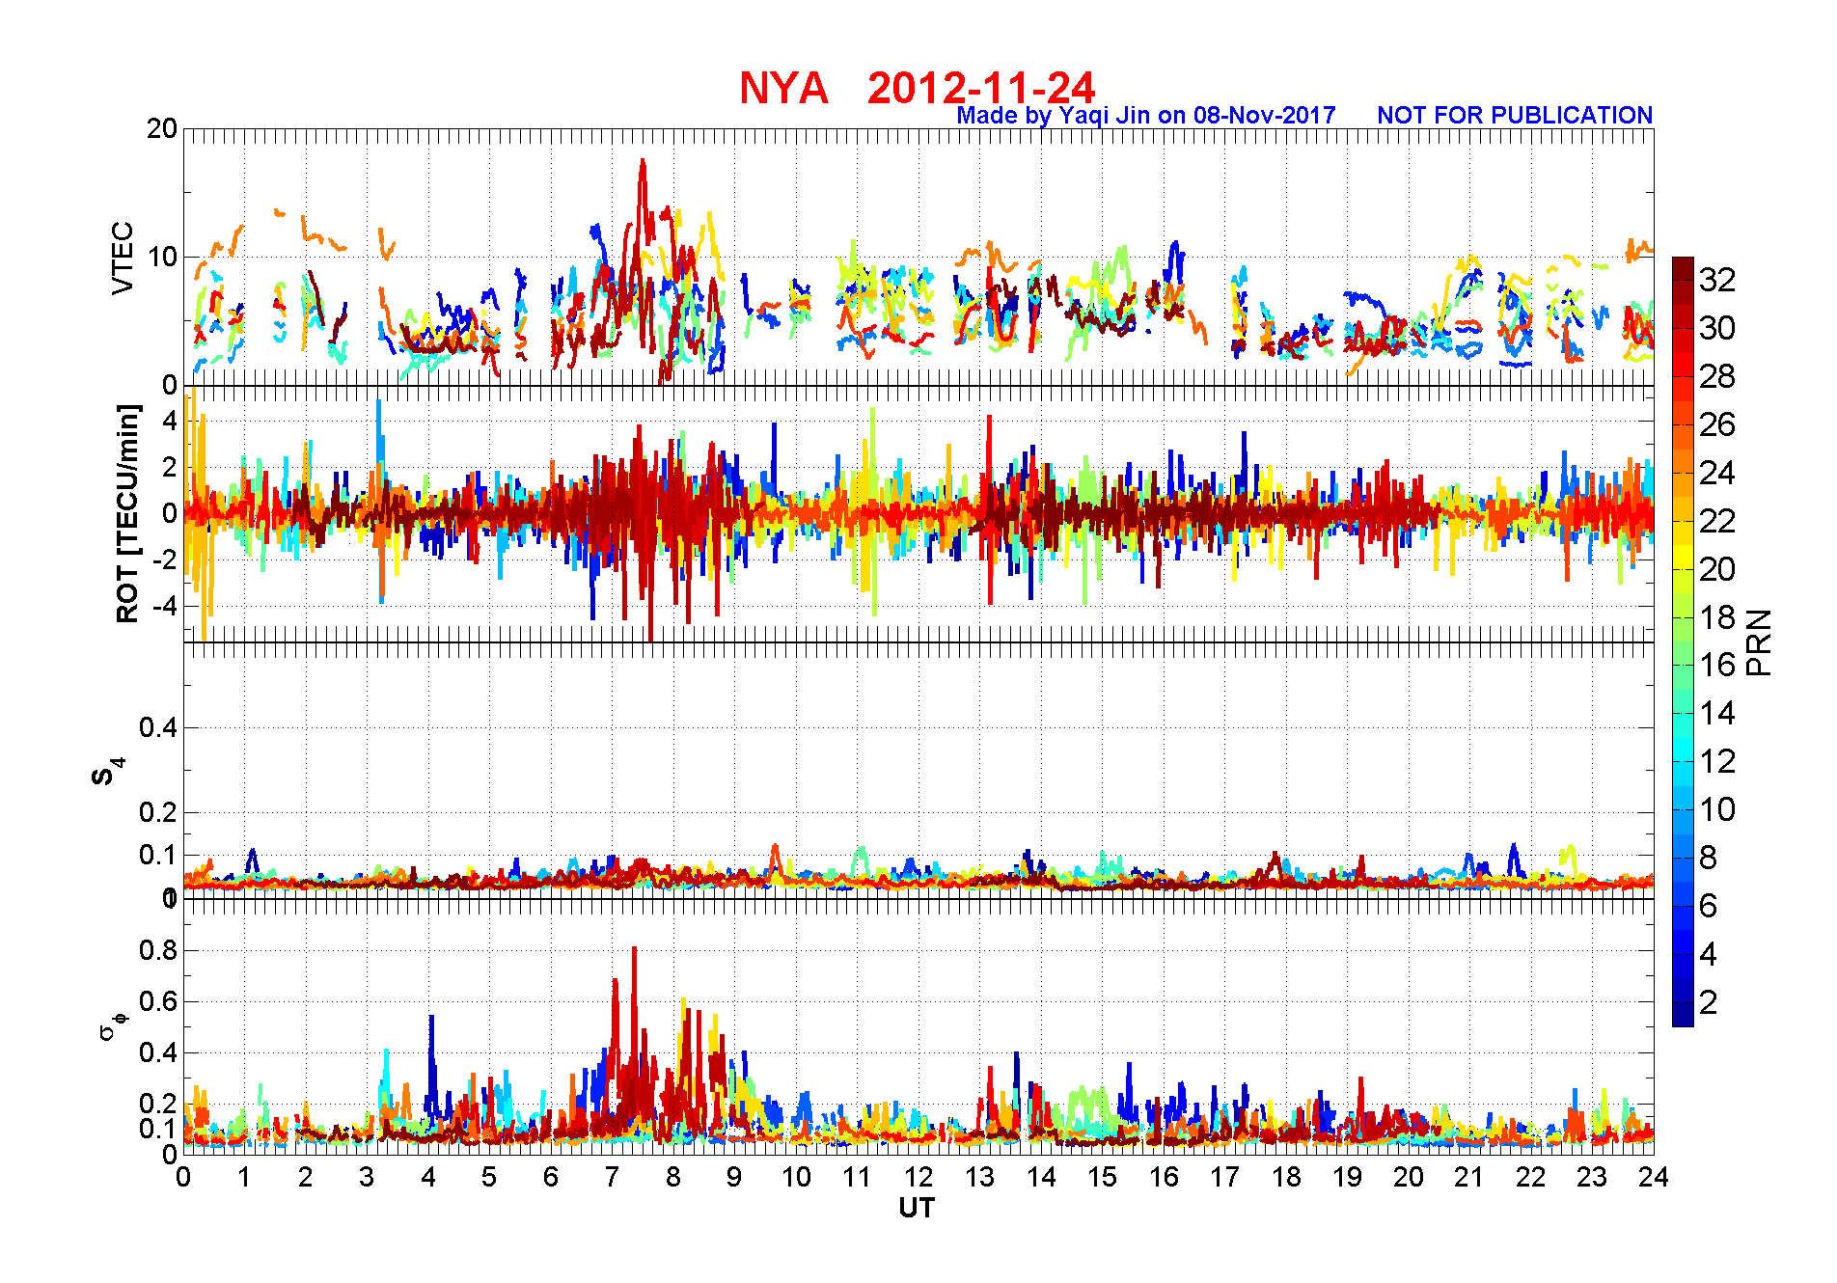Click the tallest dark red VTEC peak
Viewport: 1837px width, 1283px height.
click(x=643, y=164)
